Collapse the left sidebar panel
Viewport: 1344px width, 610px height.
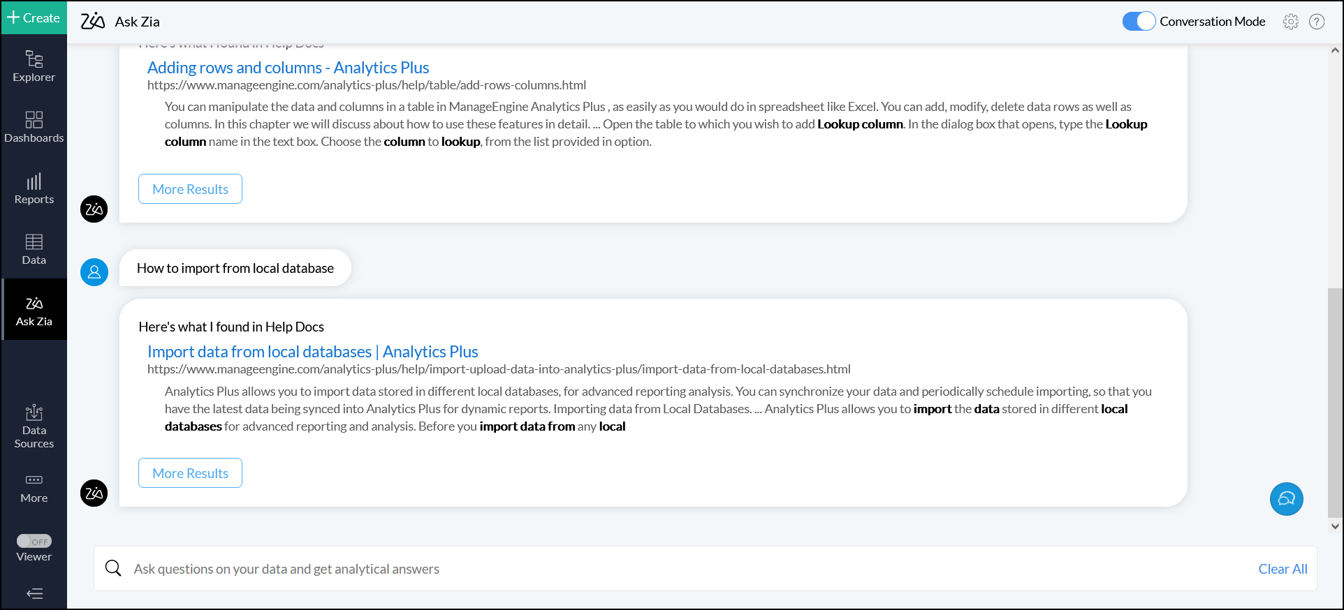click(x=34, y=593)
